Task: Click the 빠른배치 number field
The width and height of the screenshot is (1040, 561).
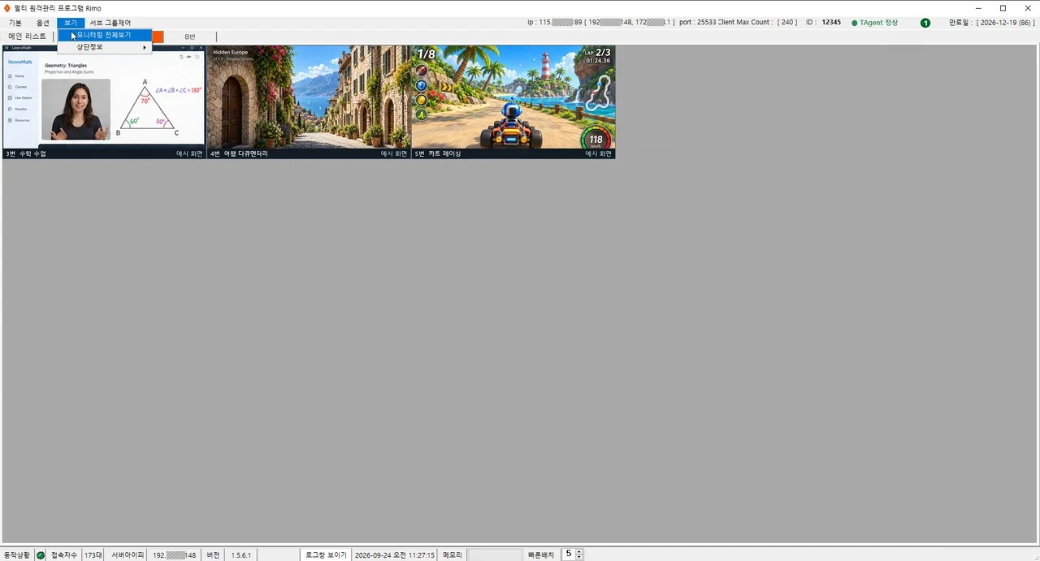Action: pyautogui.click(x=568, y=555)
